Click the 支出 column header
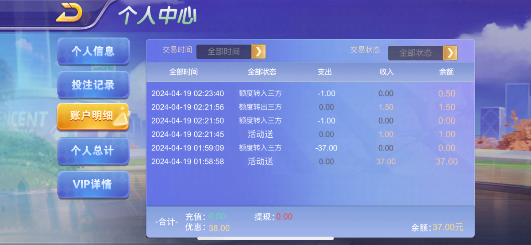Screen dimensions: 531x245 pyautogui.click(x=324, y=72)
